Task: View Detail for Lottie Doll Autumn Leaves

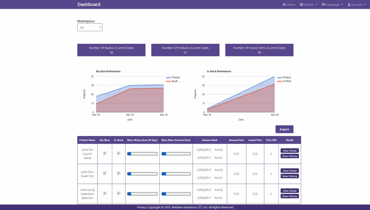Action: [x=290, y=150]
